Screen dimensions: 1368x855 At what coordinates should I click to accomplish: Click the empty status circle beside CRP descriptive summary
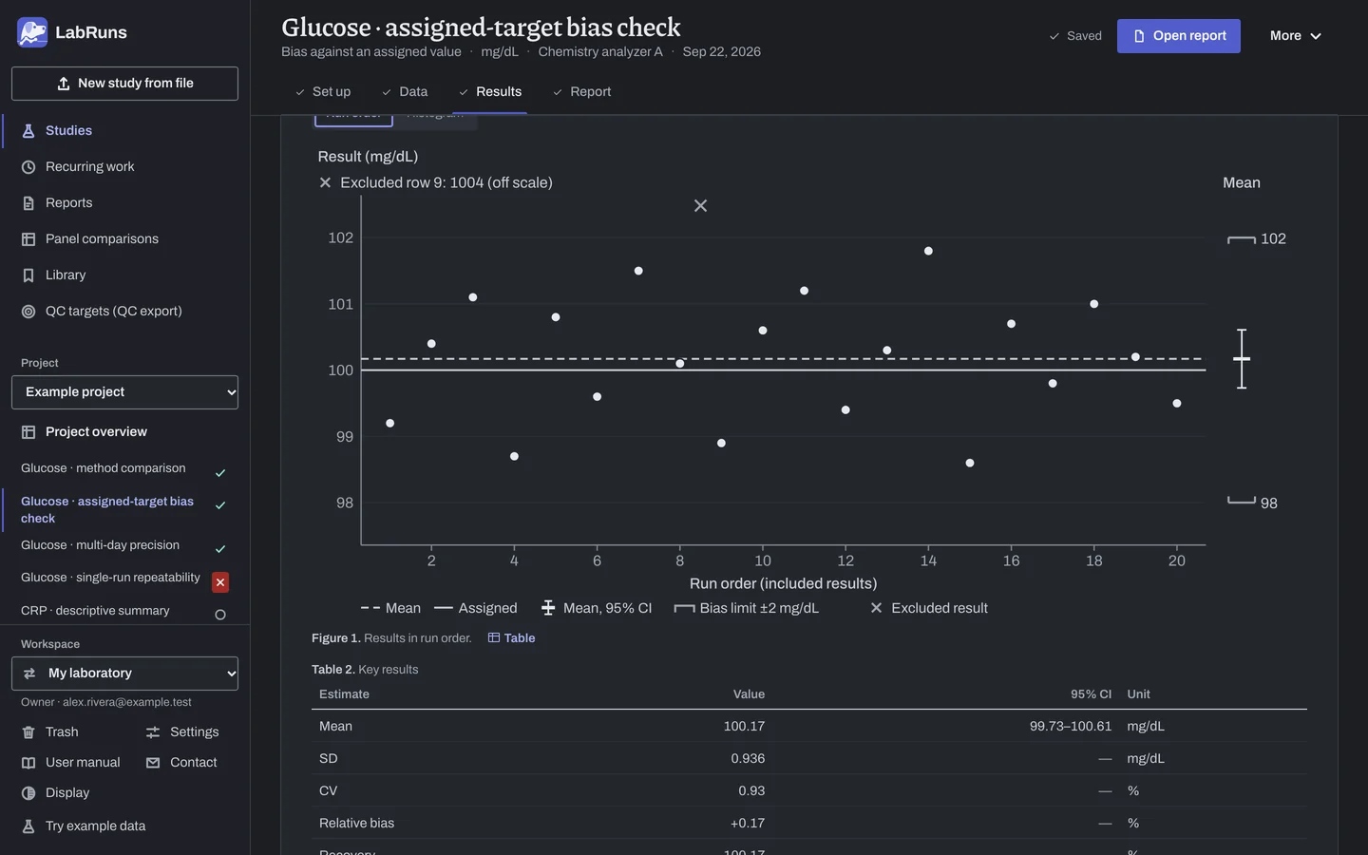(220, 615)
